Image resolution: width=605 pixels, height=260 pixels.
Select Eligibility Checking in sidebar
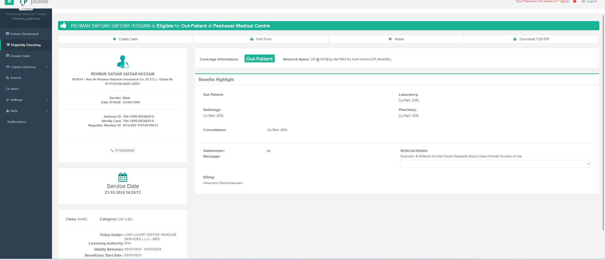pyautogui.click(x=26, y=45)
